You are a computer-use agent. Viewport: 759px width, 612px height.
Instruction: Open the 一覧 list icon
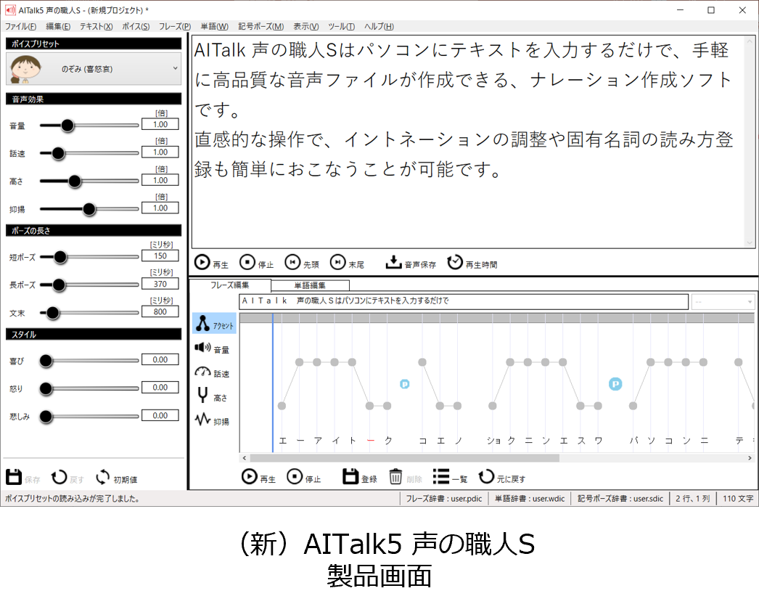click(x=441, y=476)
